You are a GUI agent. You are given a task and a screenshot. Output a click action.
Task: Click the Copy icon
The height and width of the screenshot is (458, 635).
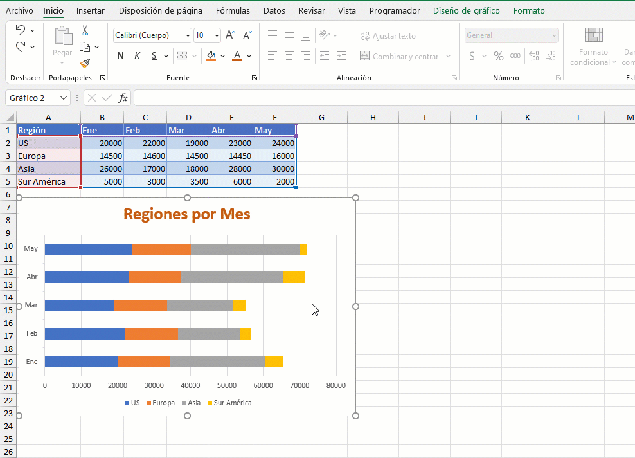(85, 47)
